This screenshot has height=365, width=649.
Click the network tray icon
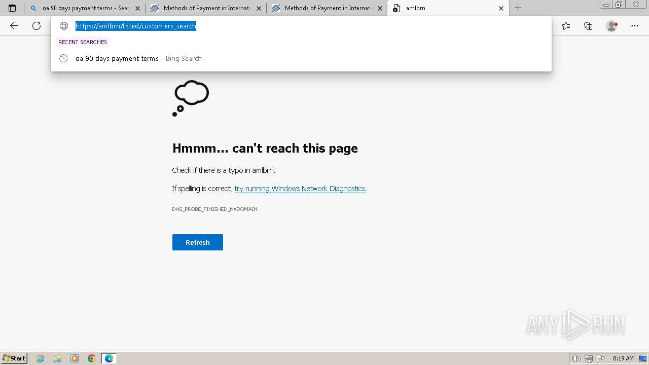coord(589,358)
